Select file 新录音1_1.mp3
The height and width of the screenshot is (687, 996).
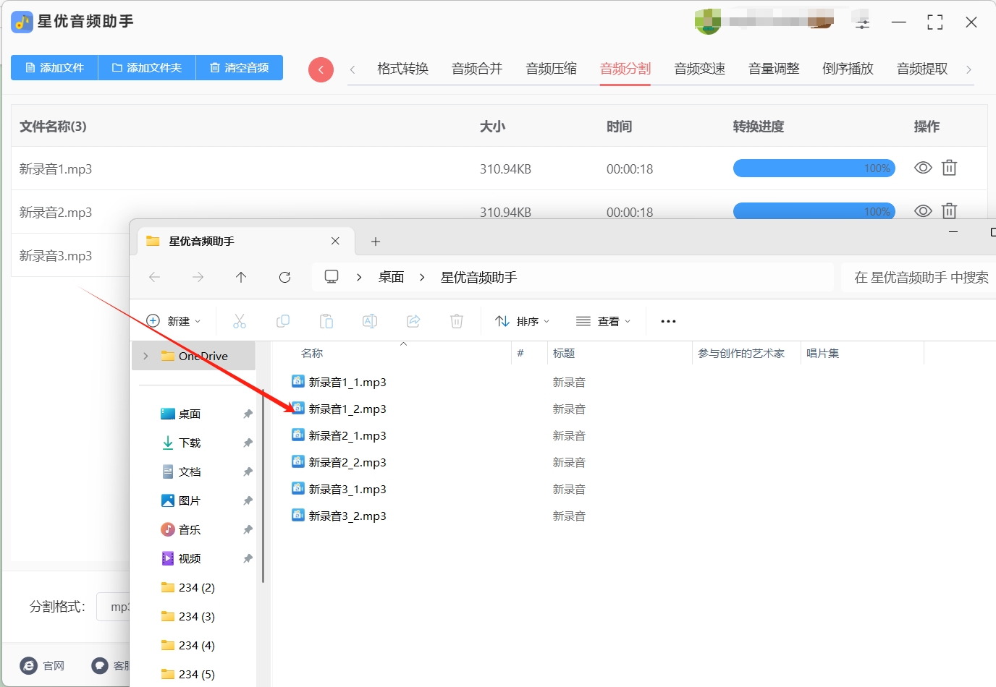339,382
